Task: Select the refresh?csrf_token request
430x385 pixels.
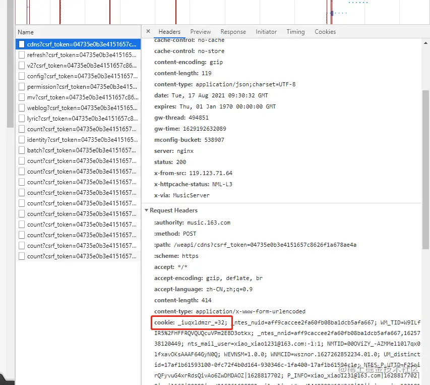Action: (78, 55)
